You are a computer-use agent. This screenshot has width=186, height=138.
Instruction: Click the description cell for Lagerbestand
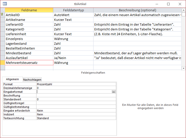tap(137, 43)
